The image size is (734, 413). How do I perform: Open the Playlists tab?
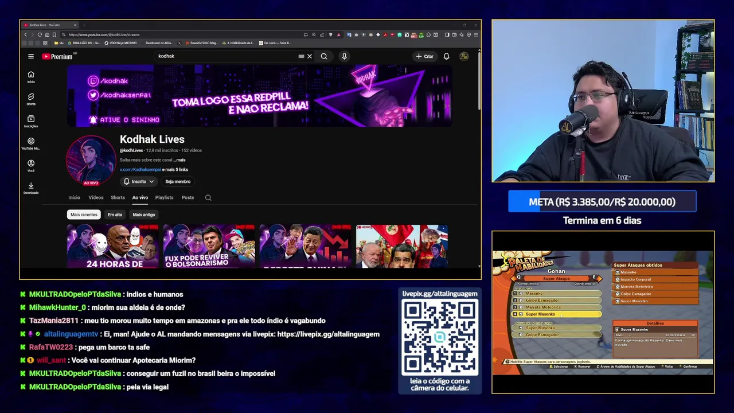coord(164,197)
